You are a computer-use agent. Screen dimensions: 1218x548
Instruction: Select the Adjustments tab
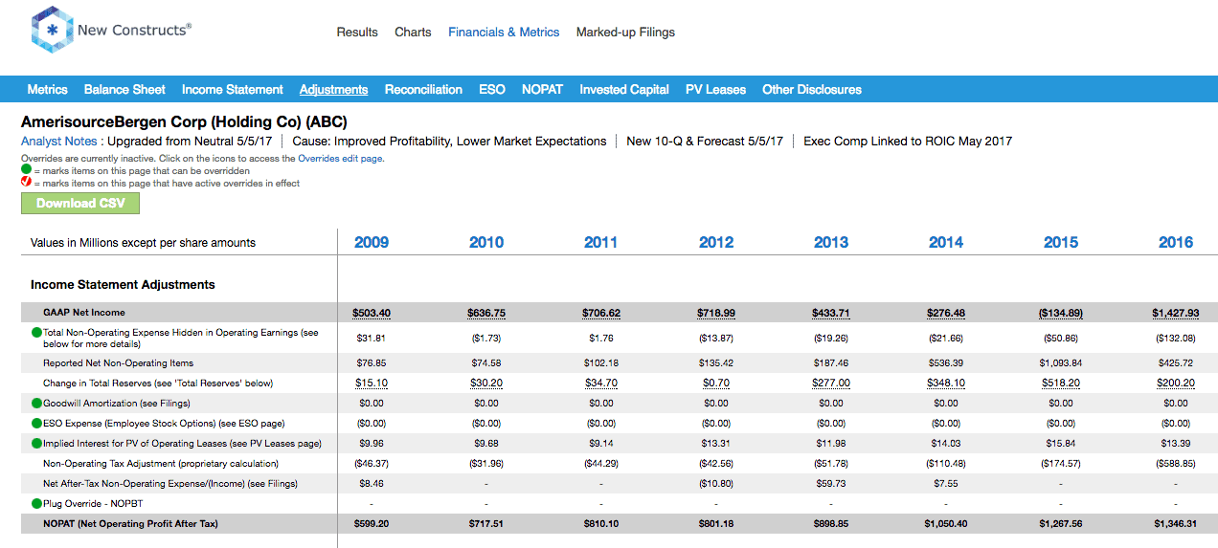point(333,90)
